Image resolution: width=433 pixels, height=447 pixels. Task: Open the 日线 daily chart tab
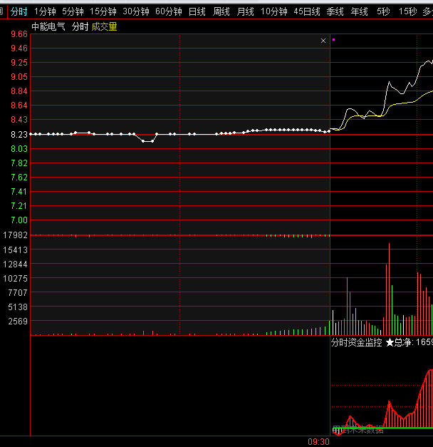pyautogui.click(x=197, y=11)
